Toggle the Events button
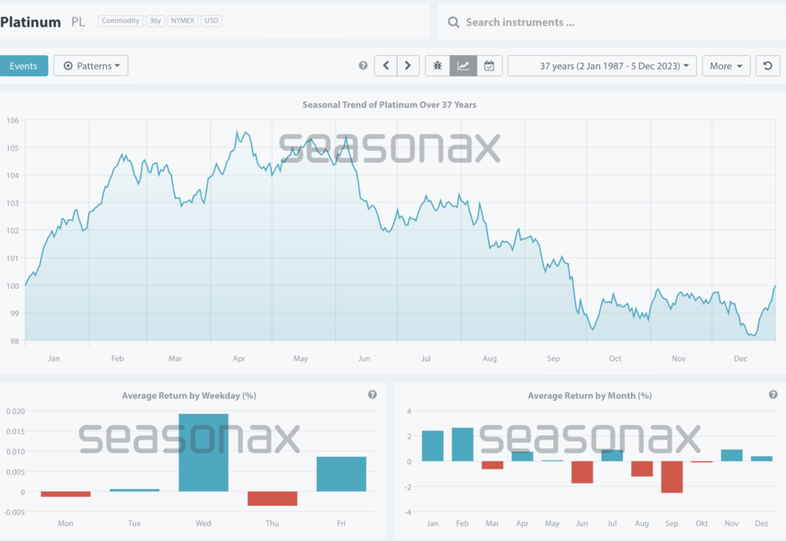The width and height of the screenshot is (786, 541). point(24,66)
